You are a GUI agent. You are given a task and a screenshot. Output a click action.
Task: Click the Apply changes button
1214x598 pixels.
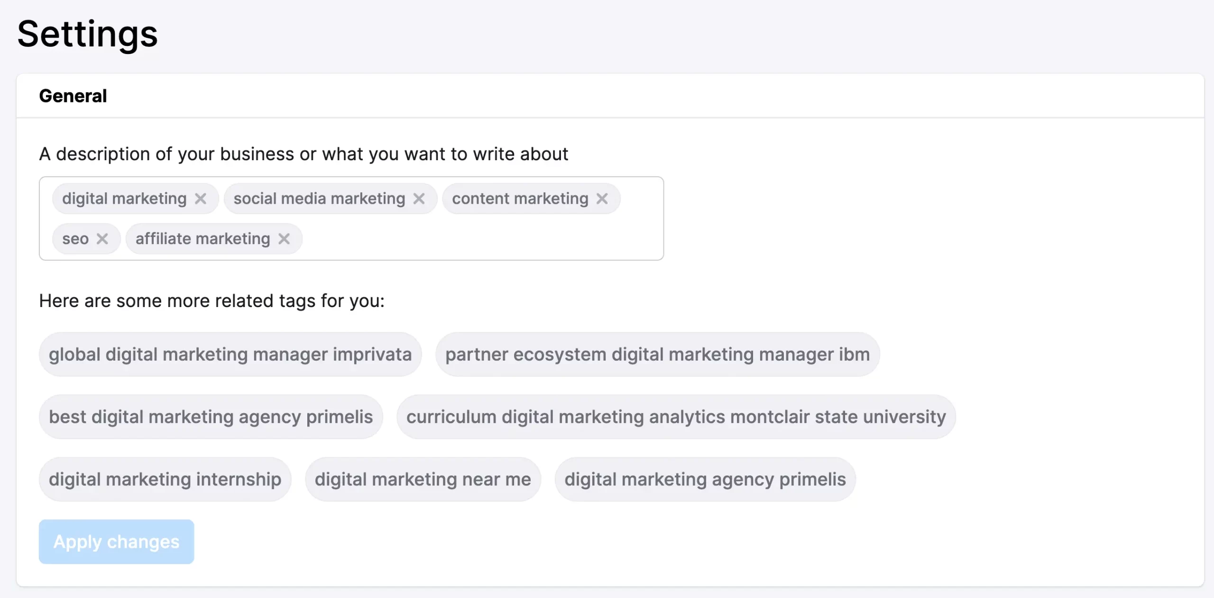(x=116, y=542)
